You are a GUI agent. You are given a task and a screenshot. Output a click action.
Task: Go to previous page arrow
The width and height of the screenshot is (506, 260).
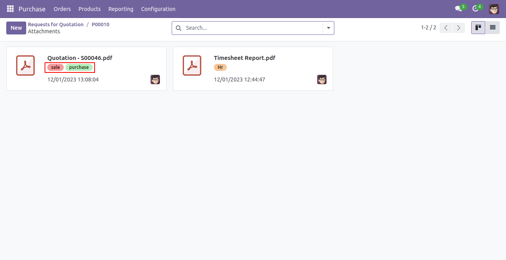(x=446, y=28)
